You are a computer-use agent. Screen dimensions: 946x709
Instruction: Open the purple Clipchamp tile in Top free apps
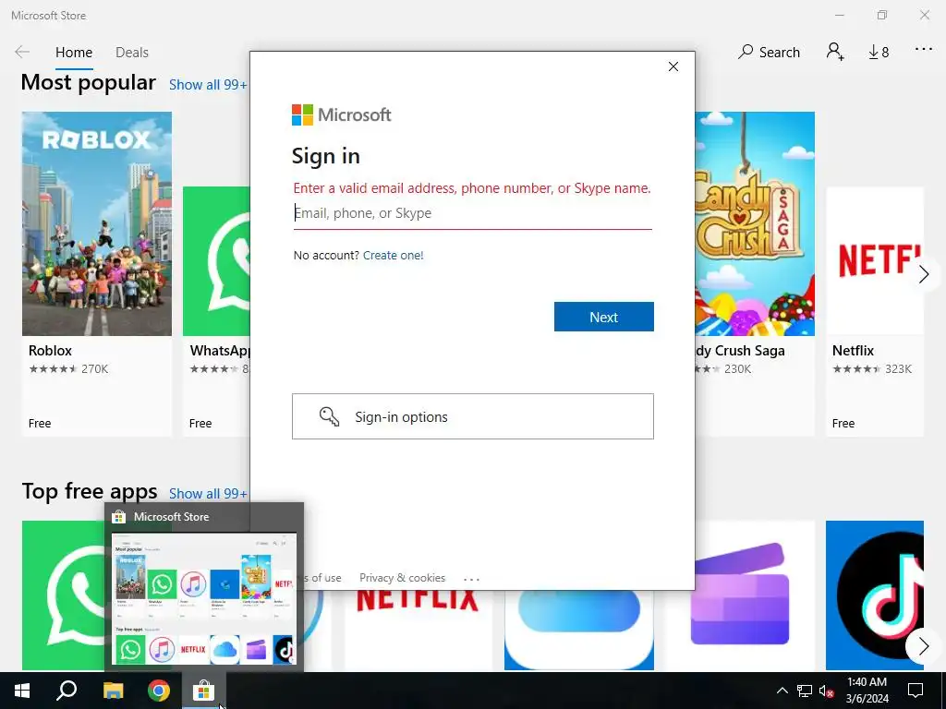740,595
